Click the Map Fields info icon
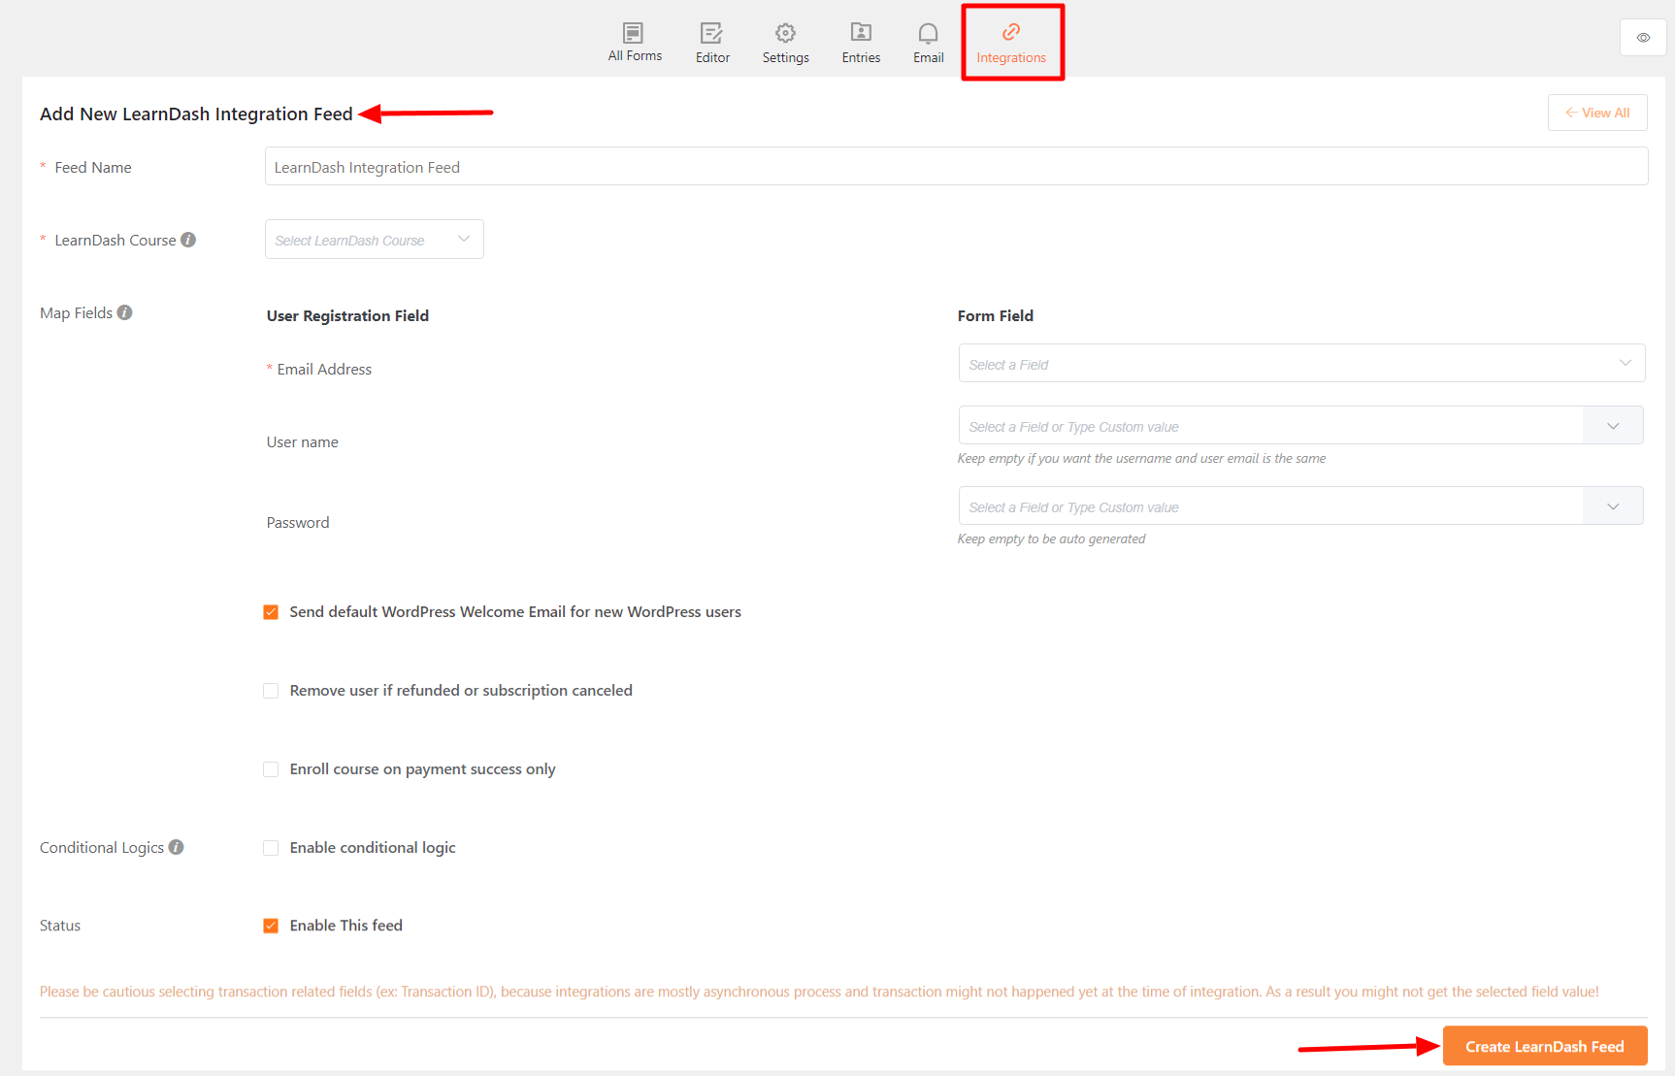The image size is (1675, 1076). (124, 312)
